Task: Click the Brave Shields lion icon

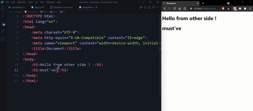Action: (x=223, y=9)
